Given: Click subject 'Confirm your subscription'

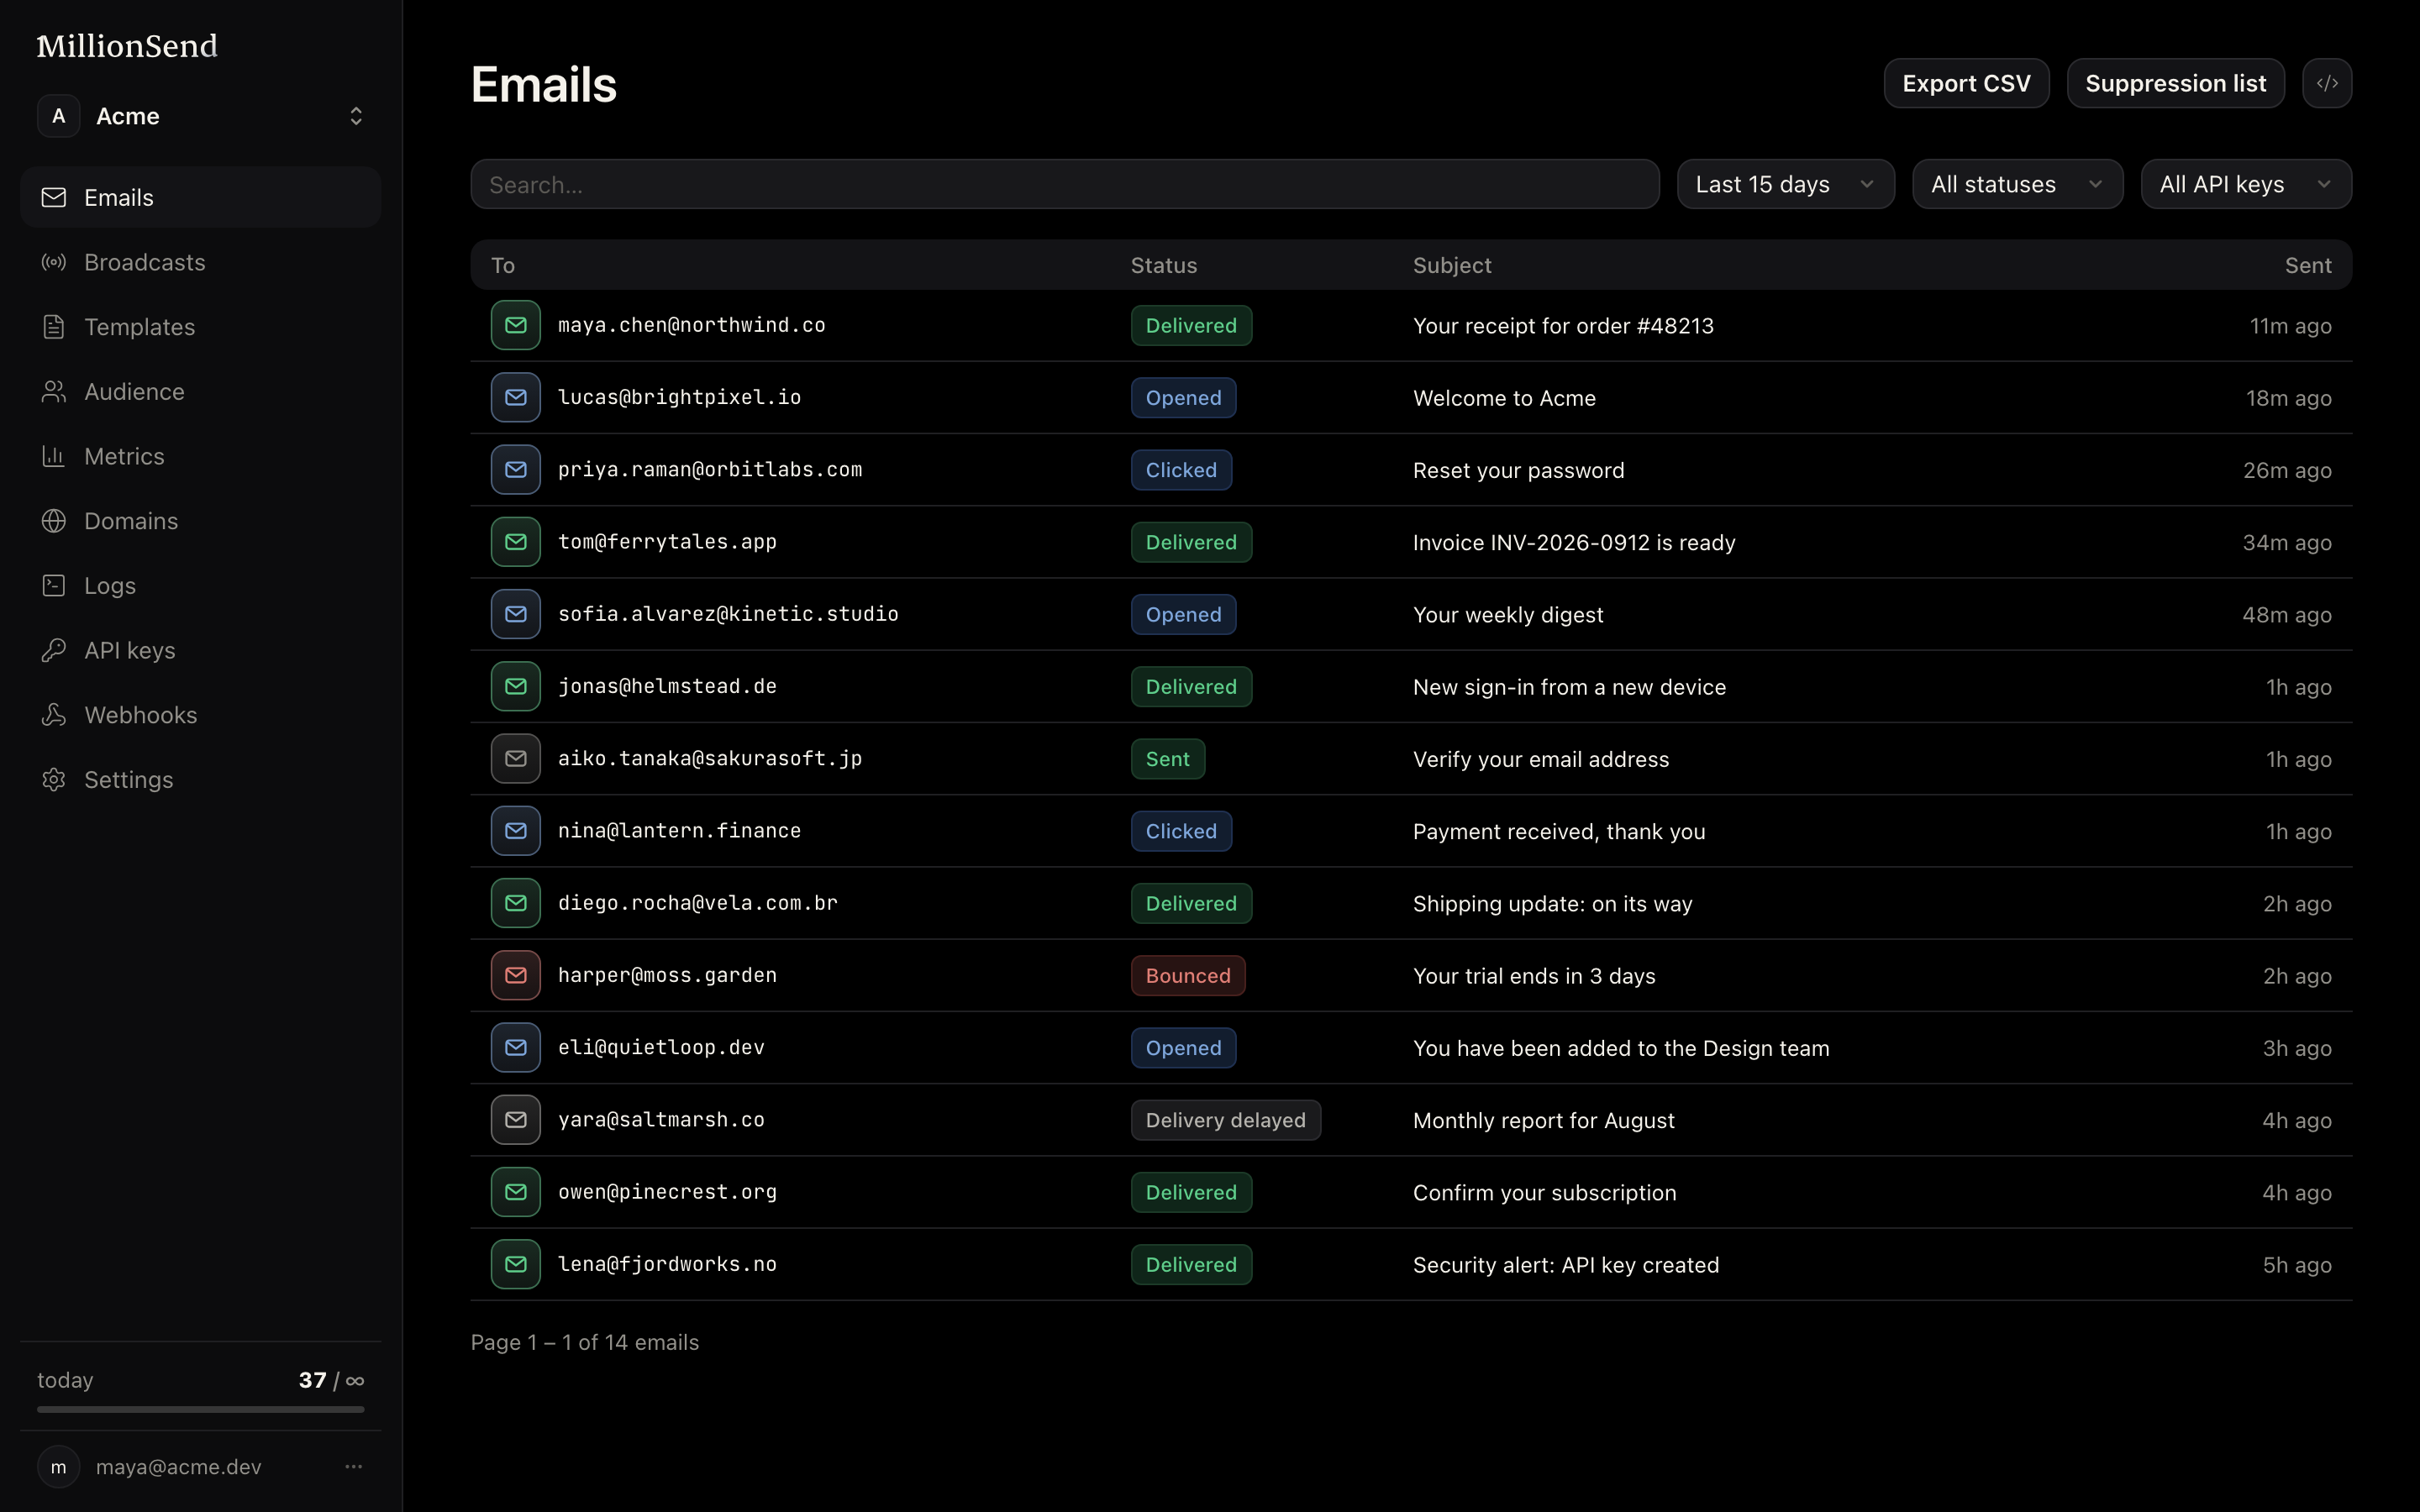Looking at the screenshot, I should (x=1544, y=1192).
